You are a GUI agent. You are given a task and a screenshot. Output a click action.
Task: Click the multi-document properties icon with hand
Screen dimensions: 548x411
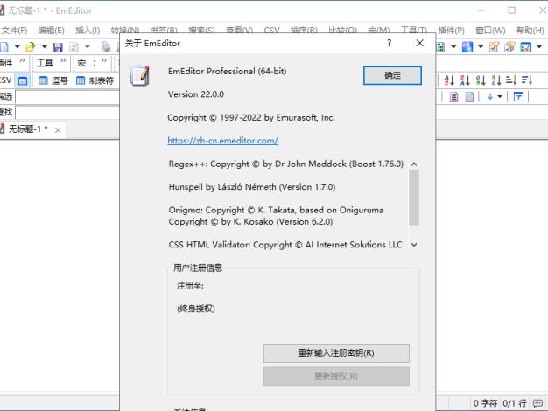(509, 47)
